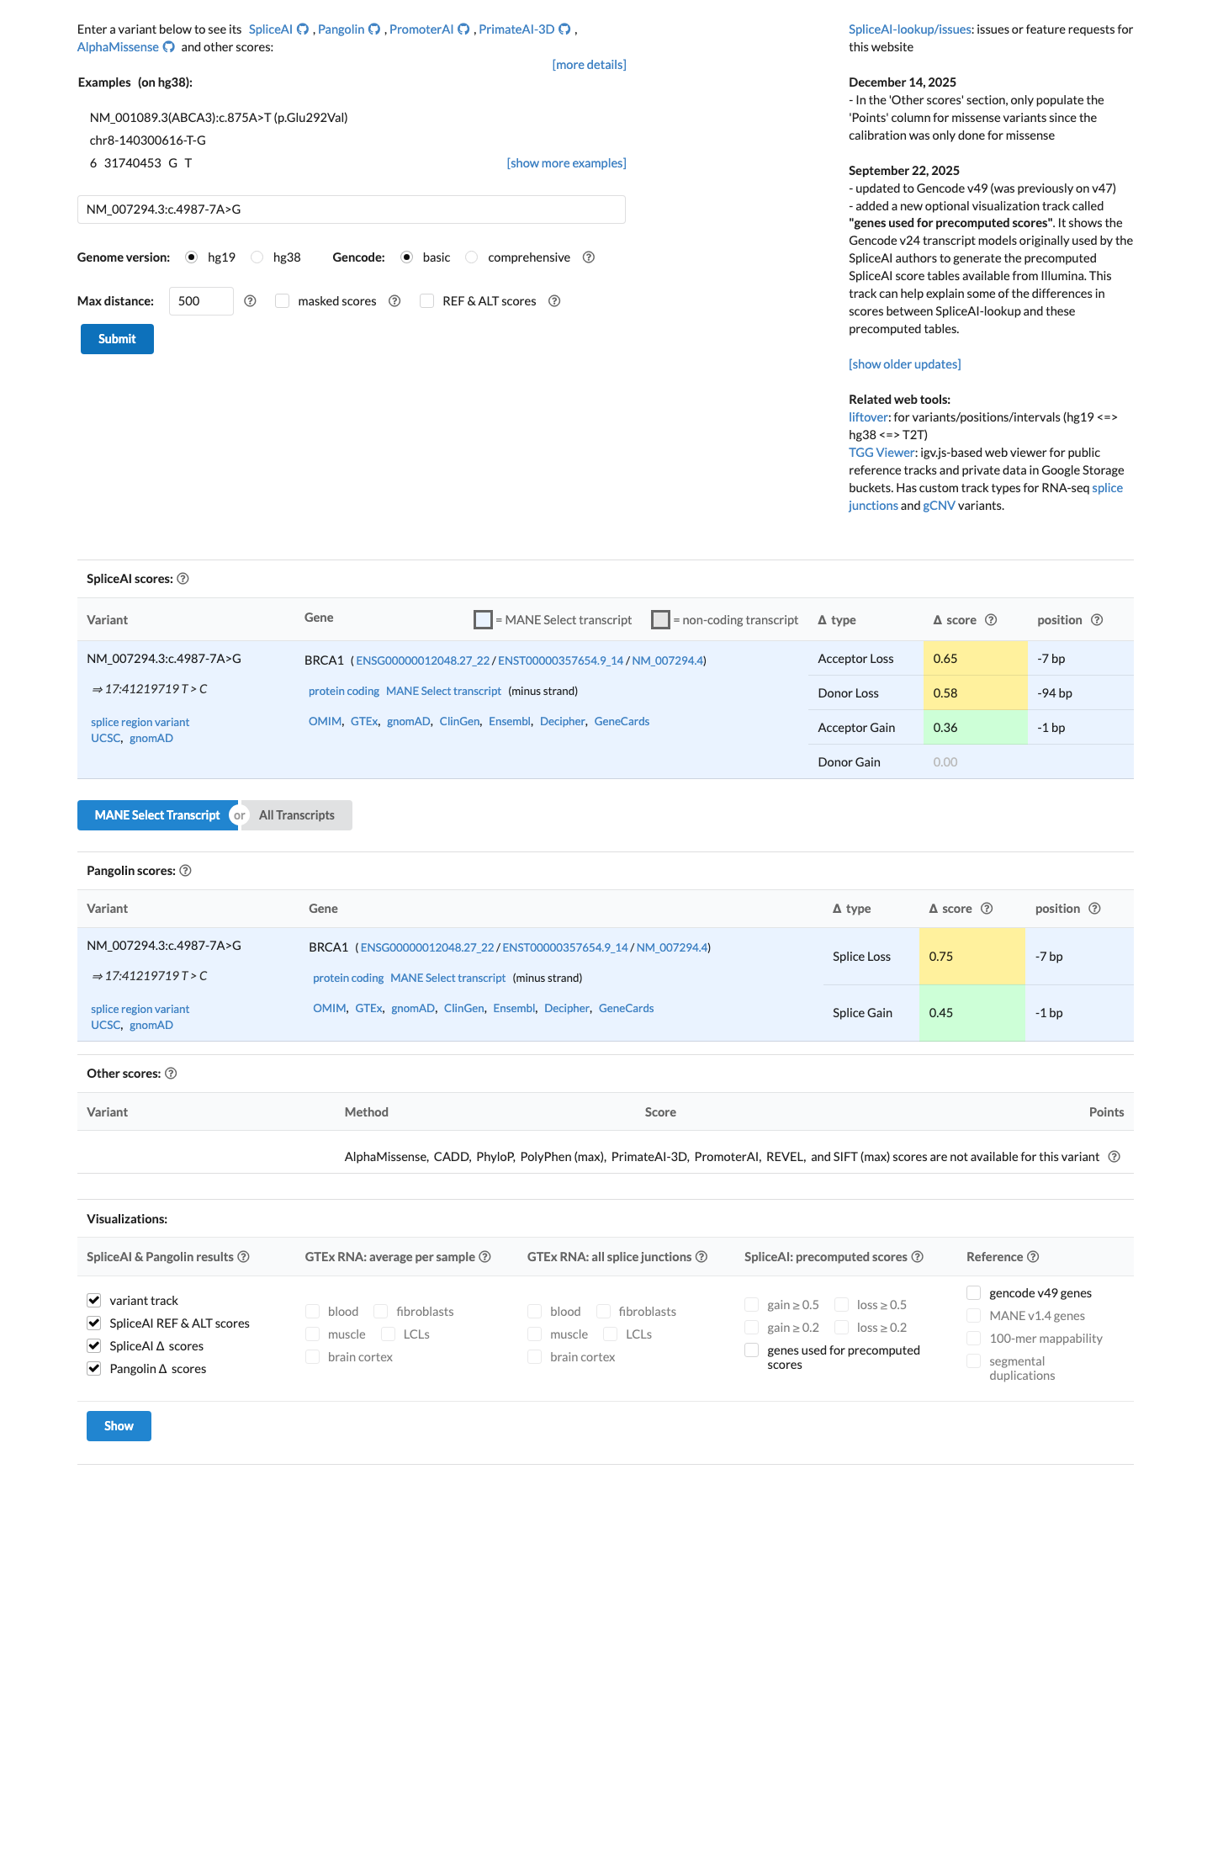Select the comprehensive Gencode option
This screenshot has width=1223, height=1851.
coord(472,257)
